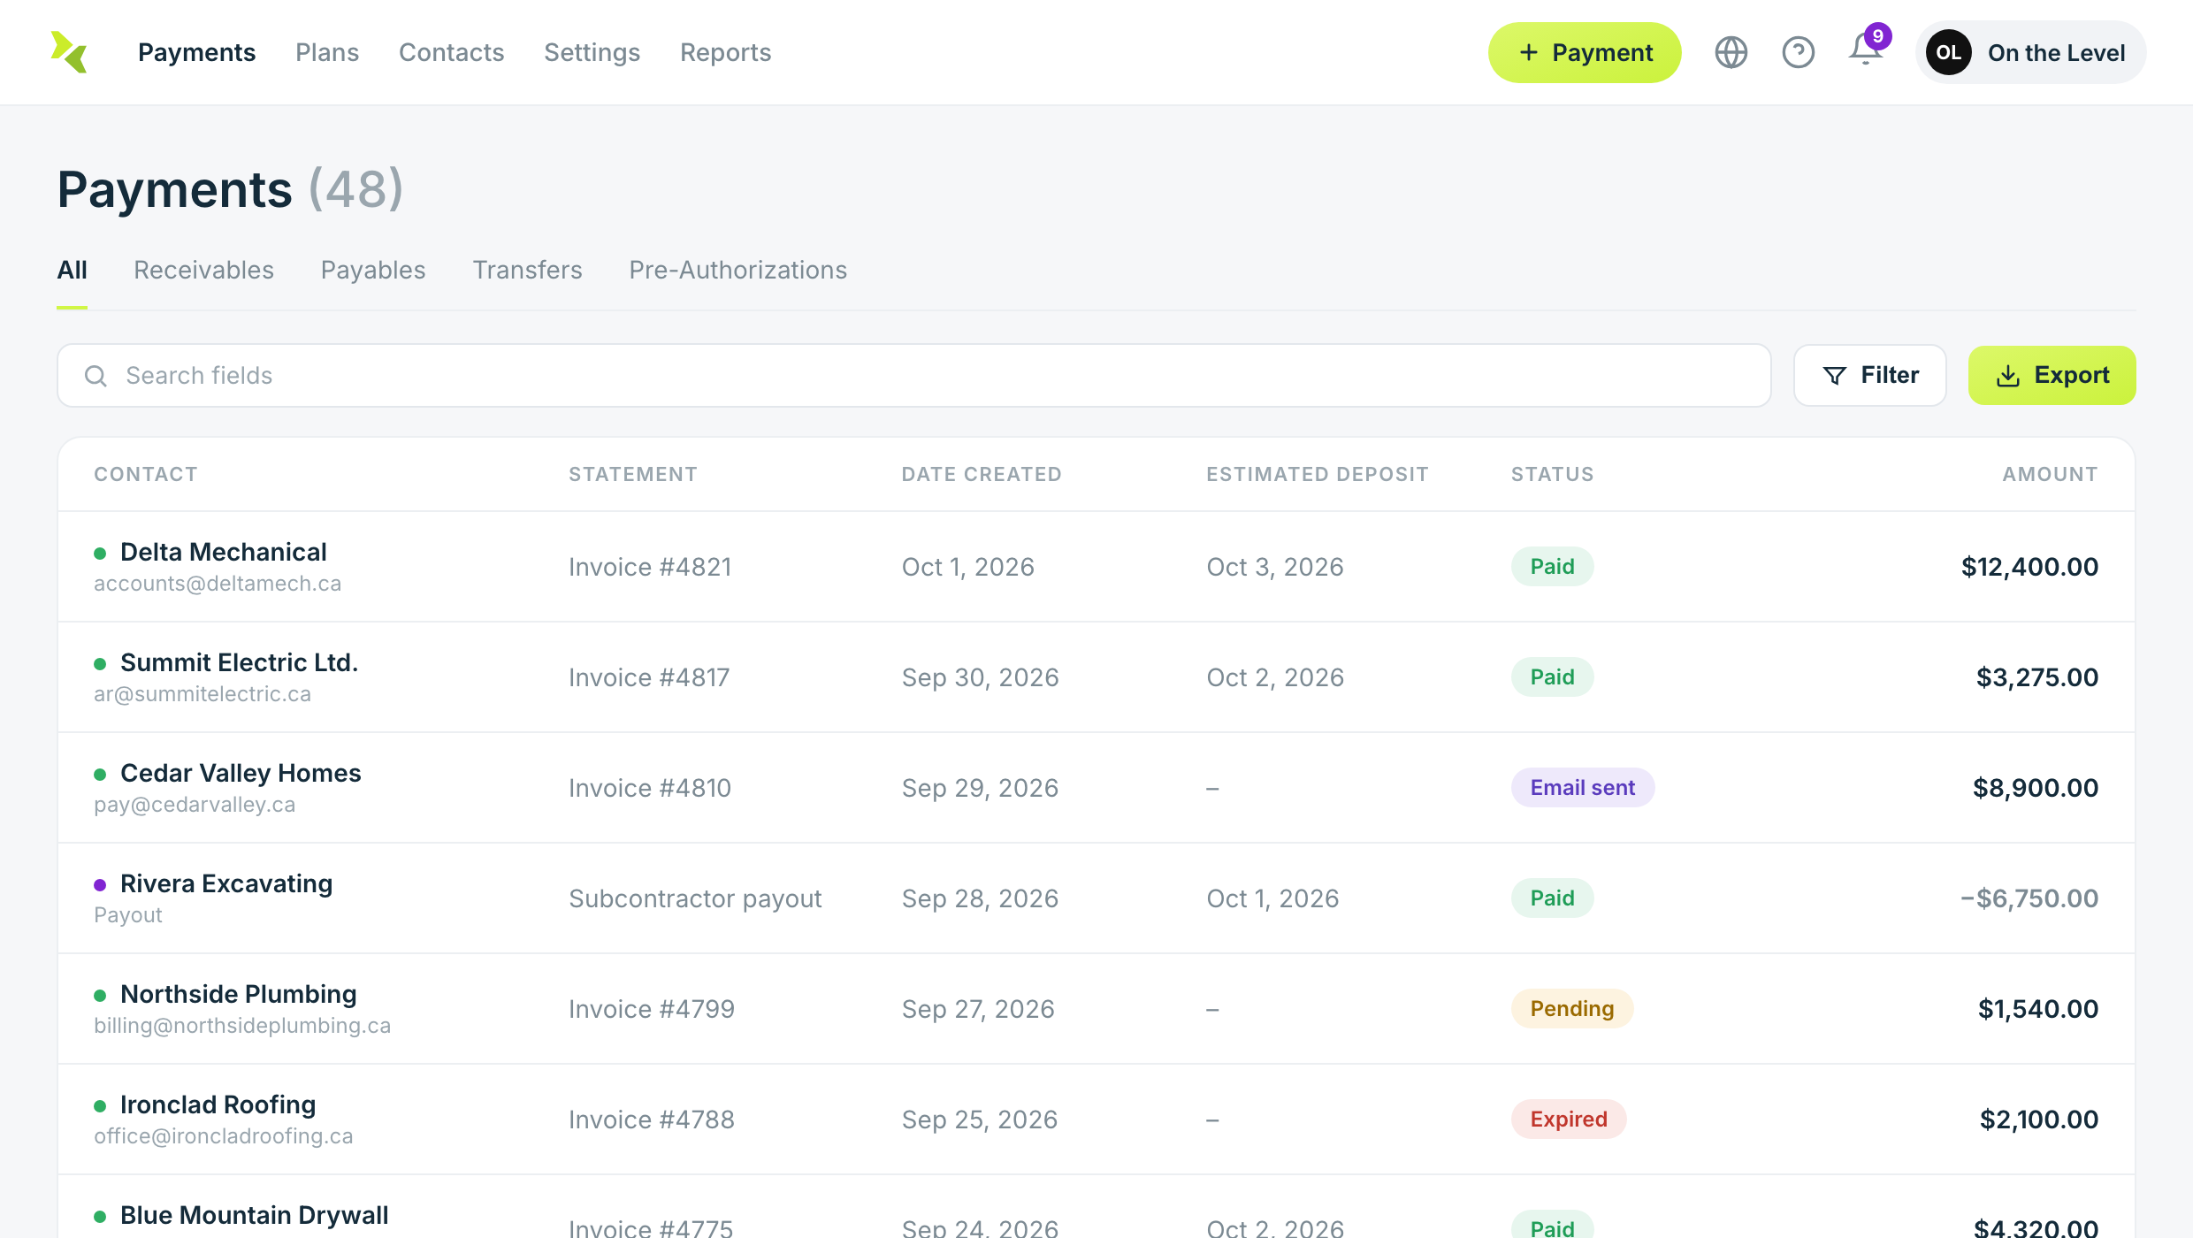
Task: Click the Status column header
Action: point(1552,474)
